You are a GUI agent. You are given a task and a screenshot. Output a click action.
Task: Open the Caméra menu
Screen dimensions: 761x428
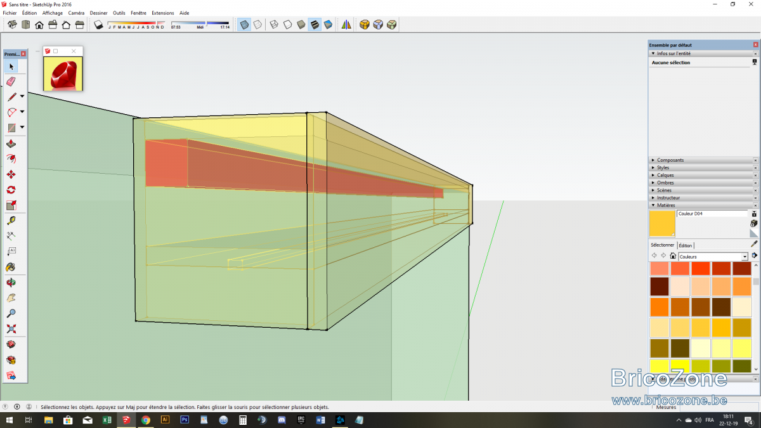[76, 13]
